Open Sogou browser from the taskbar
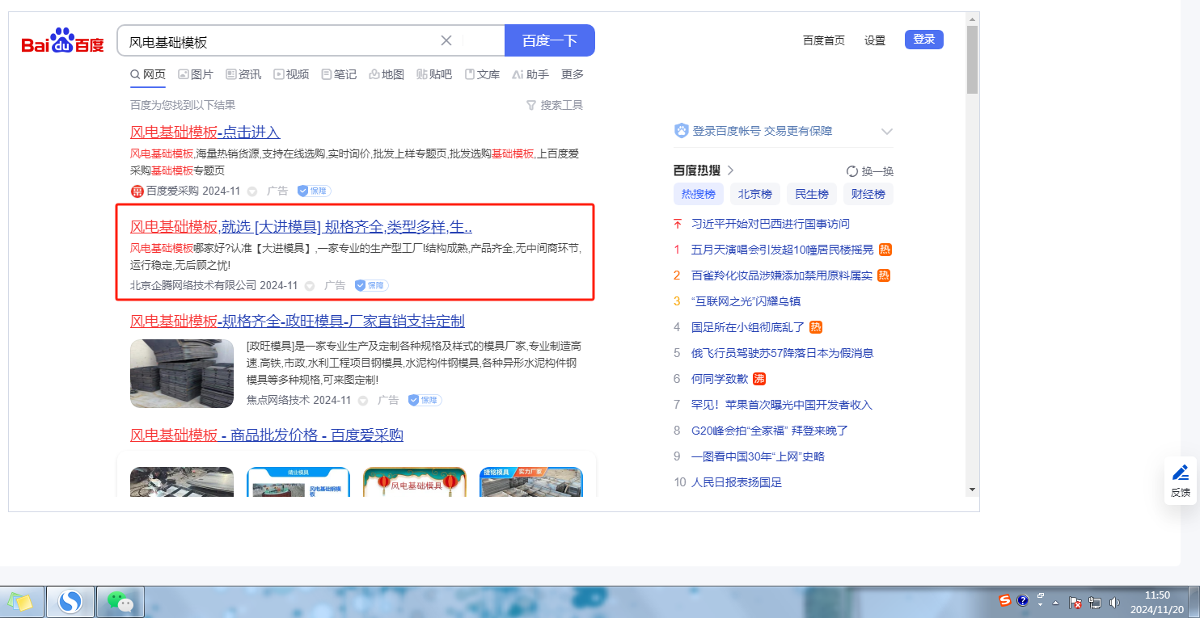This screenshot has width=1200, height=618. pyautogui.click(x=70, y=602)
